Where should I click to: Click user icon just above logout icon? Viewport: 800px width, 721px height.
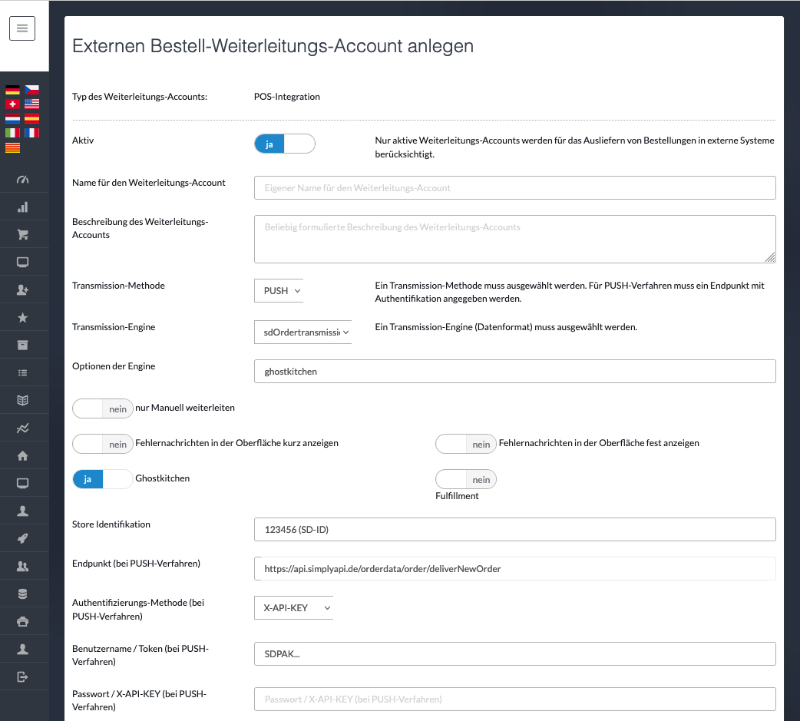(x=22, y=649)
